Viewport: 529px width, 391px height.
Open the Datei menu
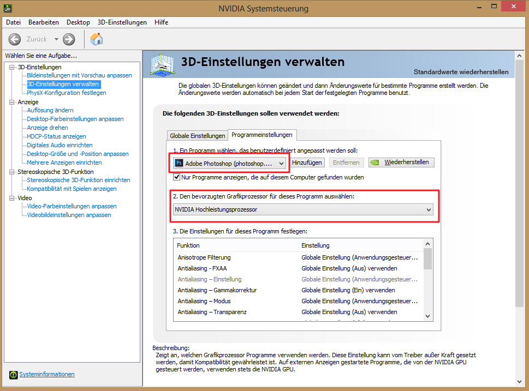click(x=13, y=22)
